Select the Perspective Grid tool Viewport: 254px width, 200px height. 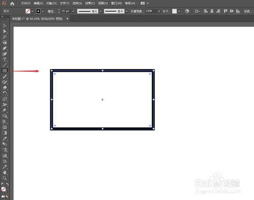[x=5, y=121]
